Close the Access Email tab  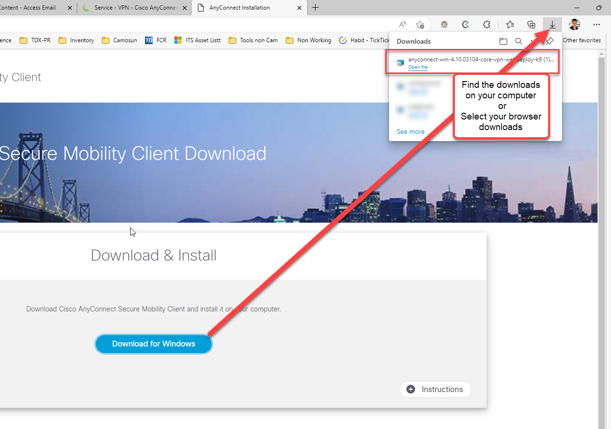(x=70, y=8)
